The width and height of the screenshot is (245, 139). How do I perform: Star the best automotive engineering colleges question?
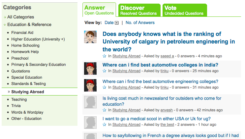[105, 87]
